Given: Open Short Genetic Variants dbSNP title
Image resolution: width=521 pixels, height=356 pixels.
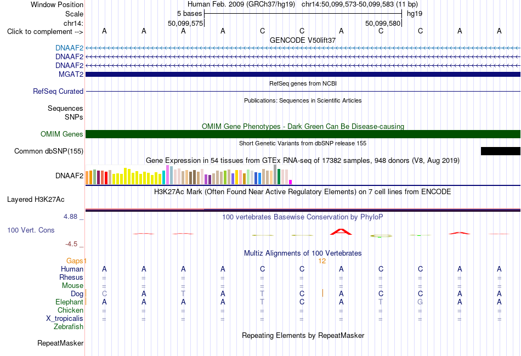Looking at the screenshot, I should [x=303, y=143].
